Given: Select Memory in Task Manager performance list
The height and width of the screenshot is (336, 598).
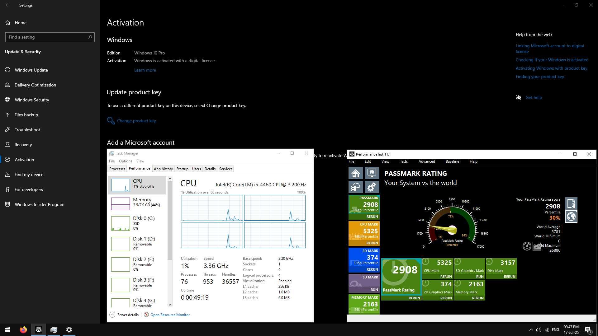Looking at the screenshot, I should [137, 203].
